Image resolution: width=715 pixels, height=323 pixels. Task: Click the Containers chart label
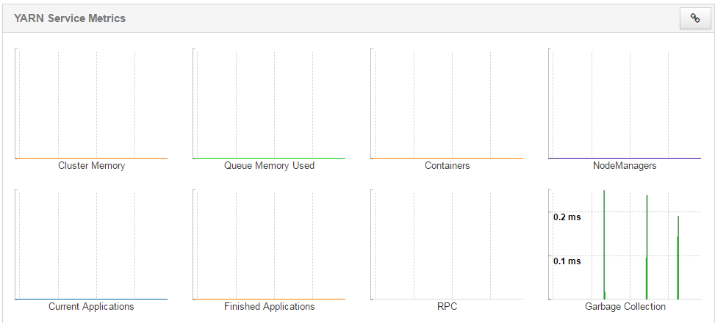pyautogui.click(x=447, y=166)
